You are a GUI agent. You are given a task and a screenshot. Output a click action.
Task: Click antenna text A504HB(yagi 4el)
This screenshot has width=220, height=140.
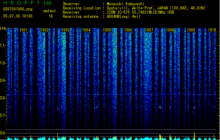click(x=123, y=16)
